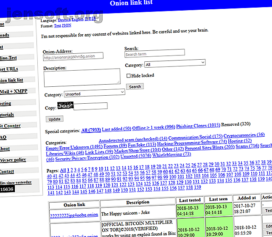Viewport: 272px width, 237px height.
Task: Open Tutorials sidebar menu item
Action: [7, 115]
